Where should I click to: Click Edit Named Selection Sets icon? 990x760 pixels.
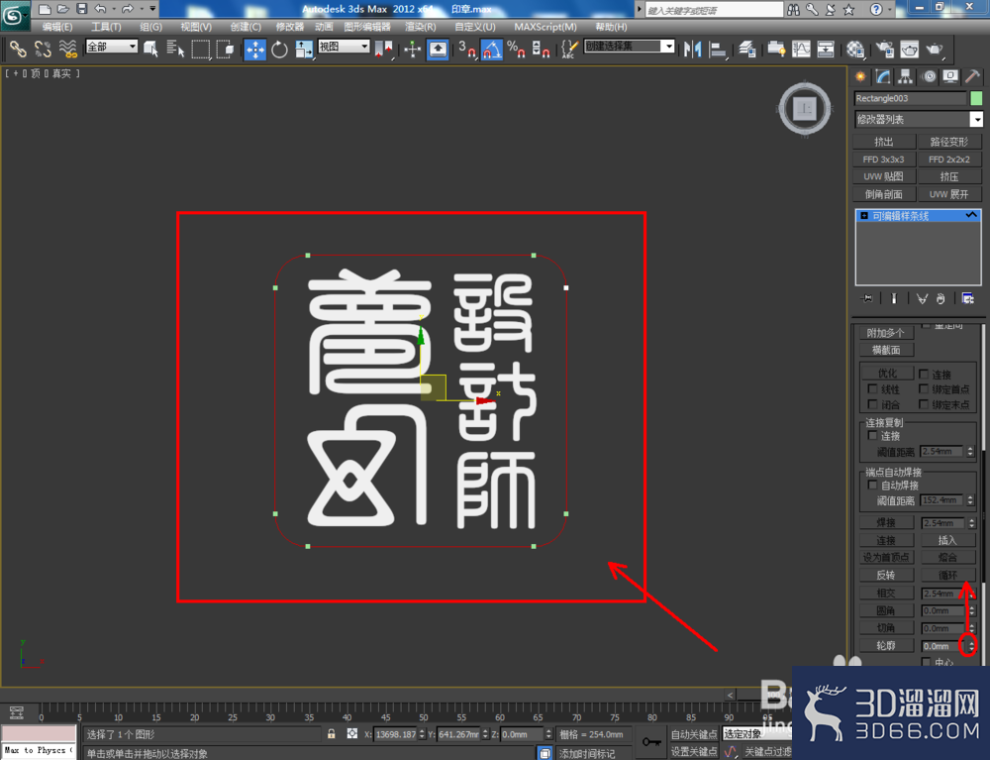coord(569,50)
